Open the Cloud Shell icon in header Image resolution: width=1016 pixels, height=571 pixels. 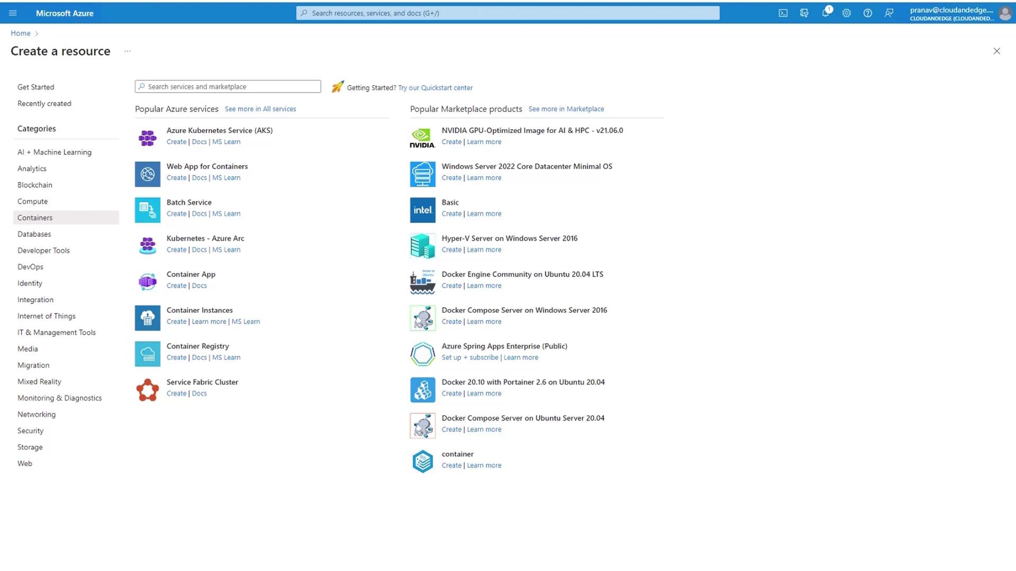tap(783, 13)
